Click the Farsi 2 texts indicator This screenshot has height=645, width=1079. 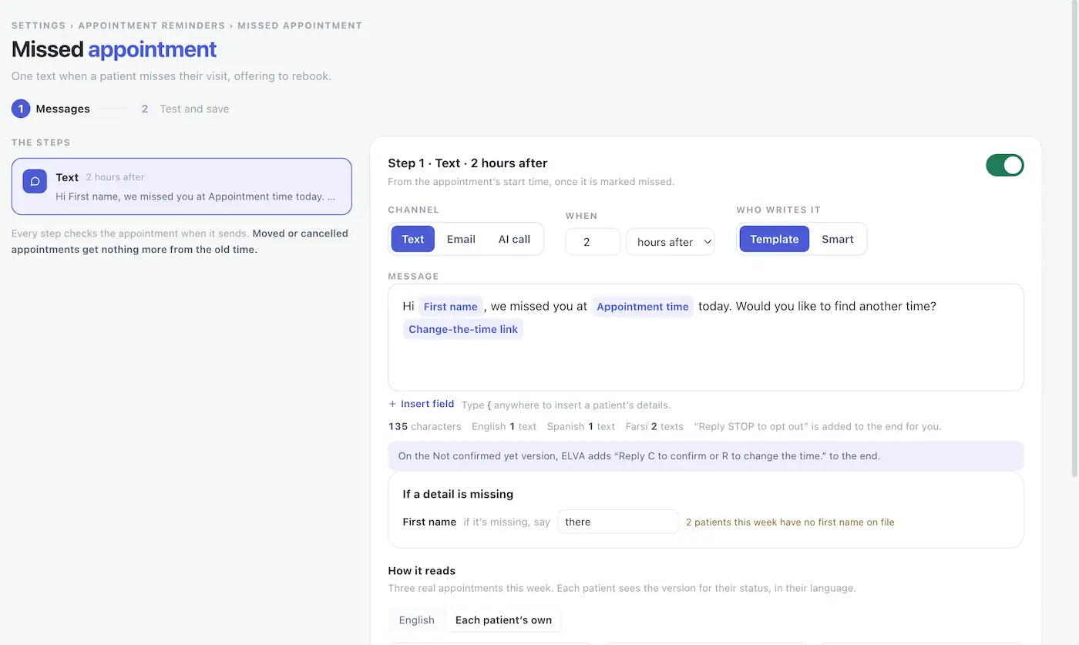click(654, 426)
